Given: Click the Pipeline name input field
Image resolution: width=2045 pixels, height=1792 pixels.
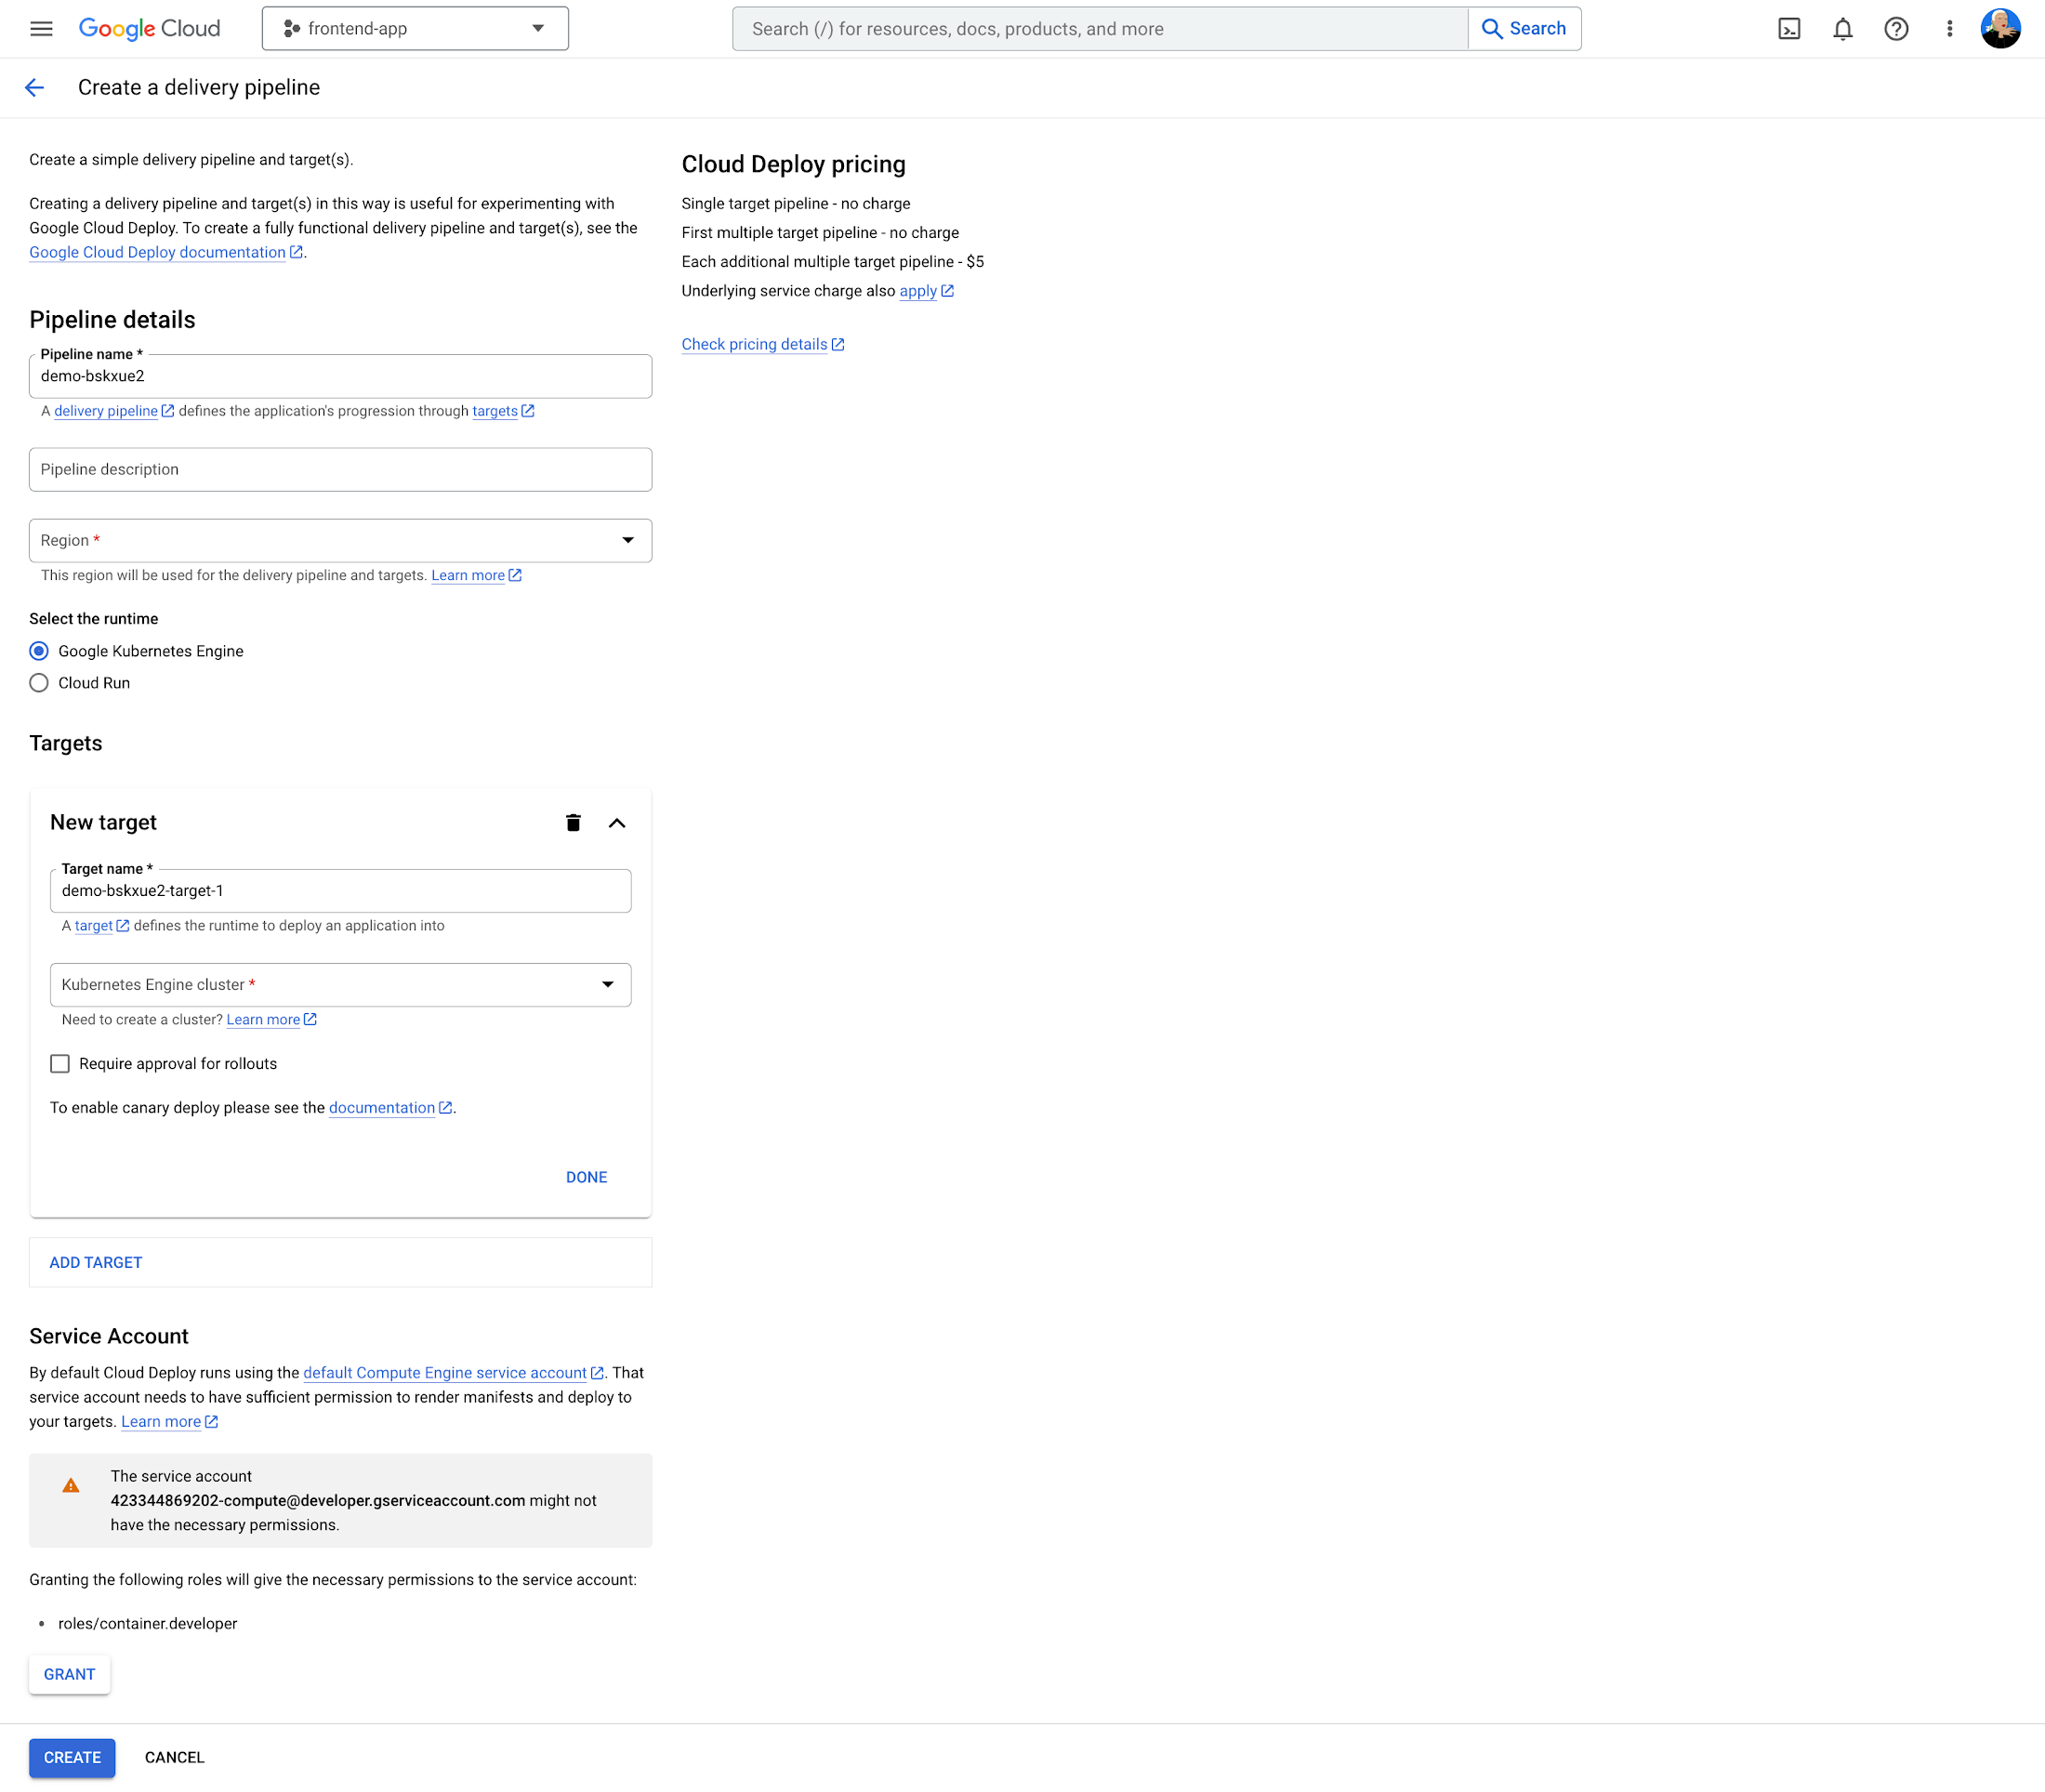Looking at the screenshot, I should click(341, 376).
